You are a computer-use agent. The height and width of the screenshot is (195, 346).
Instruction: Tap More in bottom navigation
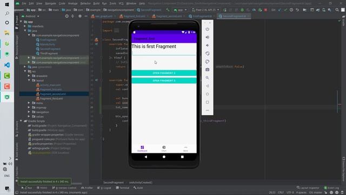185,148
